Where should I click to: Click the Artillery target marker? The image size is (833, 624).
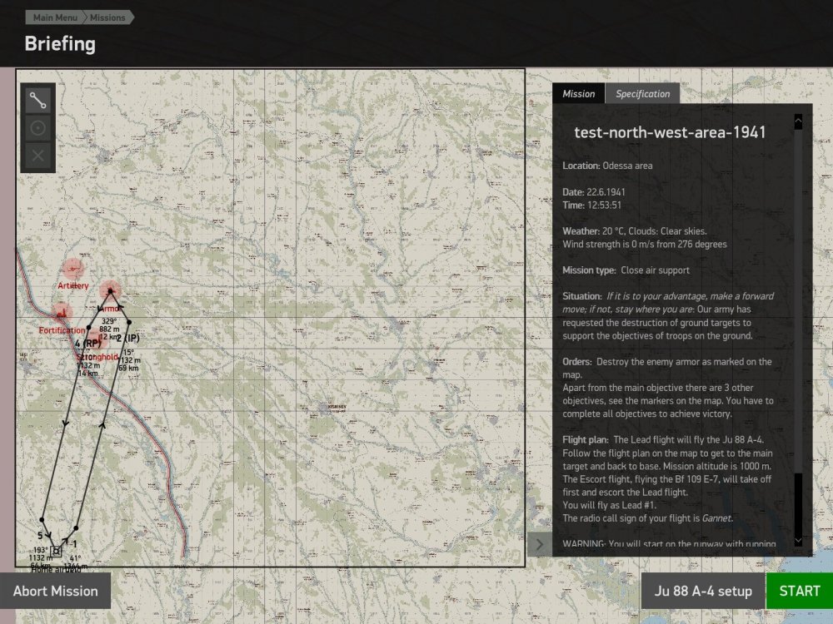click(x=73, y=269)
